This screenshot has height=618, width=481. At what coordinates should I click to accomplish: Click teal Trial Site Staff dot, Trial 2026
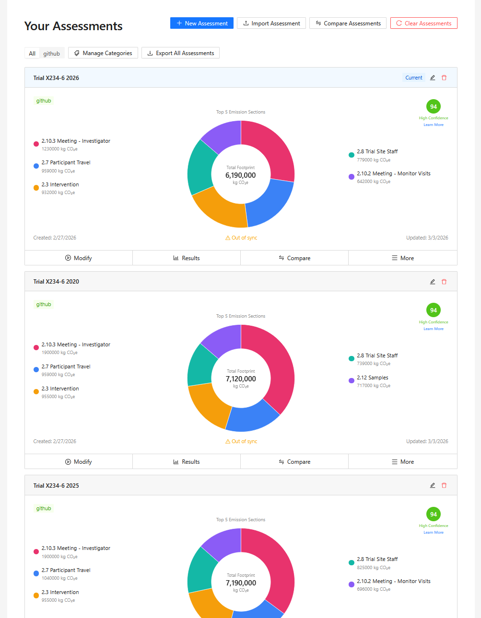(x=352, y=155)
